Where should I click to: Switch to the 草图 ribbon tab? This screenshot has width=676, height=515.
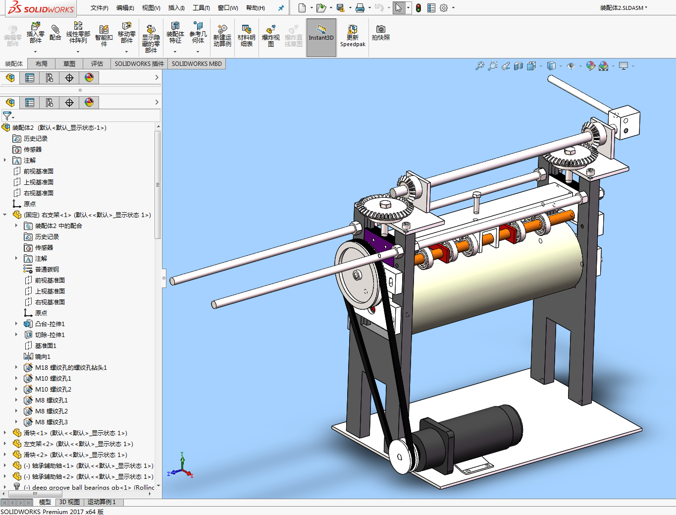click(69, 63)
